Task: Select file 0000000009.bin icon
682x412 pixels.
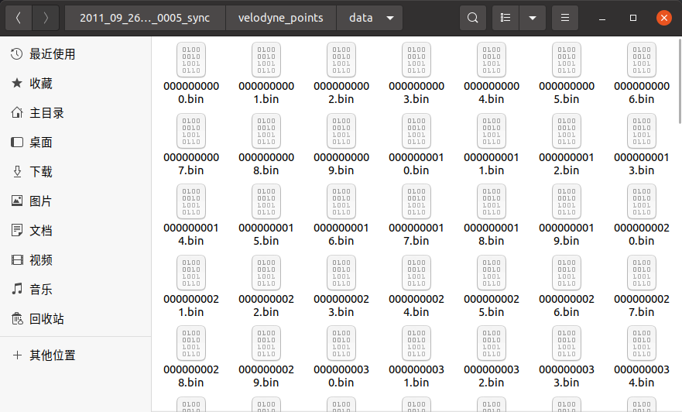Action: click(x=341, y=131)
